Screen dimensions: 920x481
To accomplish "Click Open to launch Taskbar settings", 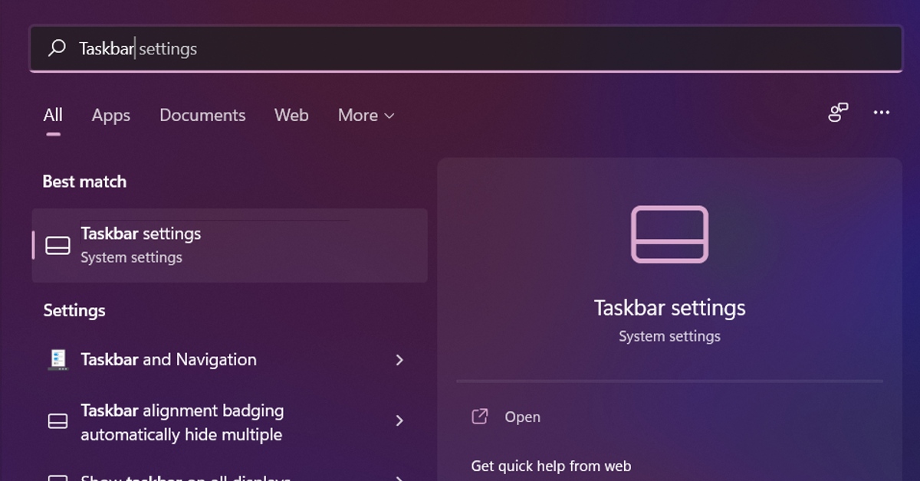I will coord(522,417).
